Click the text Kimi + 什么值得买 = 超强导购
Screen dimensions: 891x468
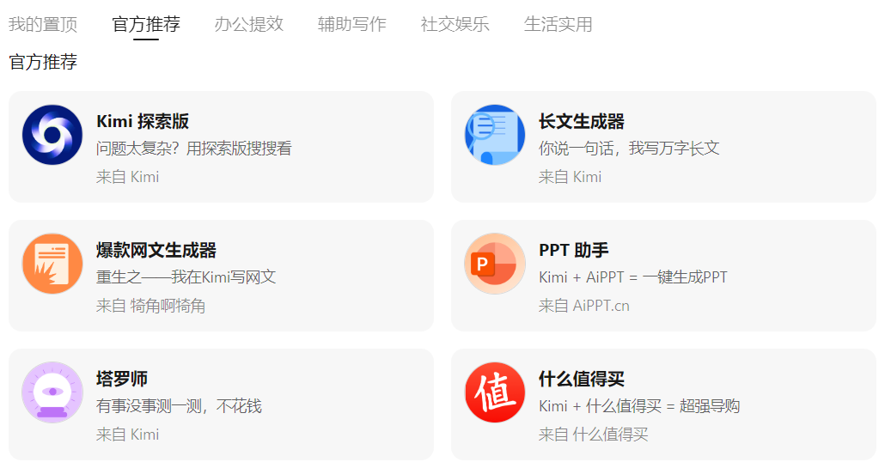[639, 406]
